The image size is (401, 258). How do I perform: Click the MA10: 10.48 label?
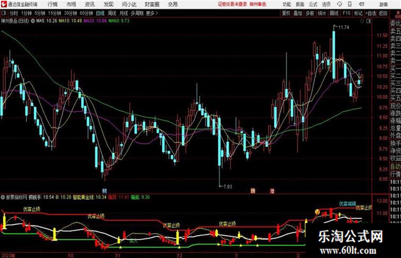point(70,21)
